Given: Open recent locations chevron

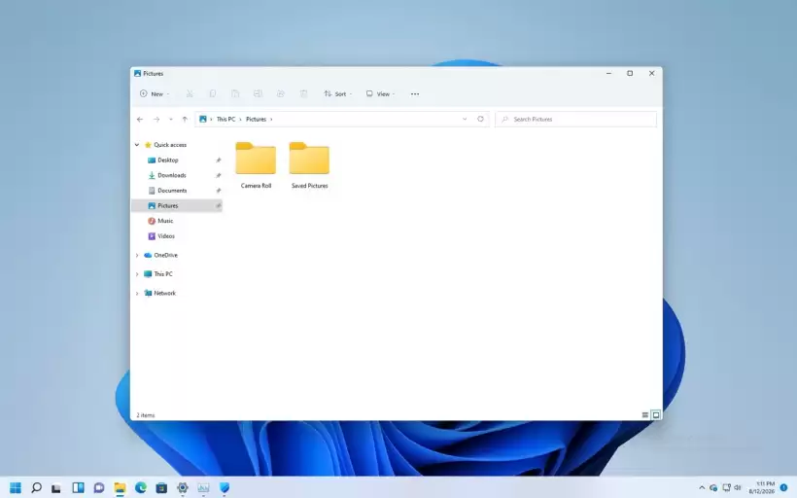Looking at the screenshot, I should point(171,119).
